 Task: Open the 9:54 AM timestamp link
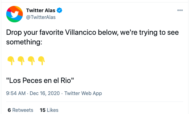pos(16,93)
